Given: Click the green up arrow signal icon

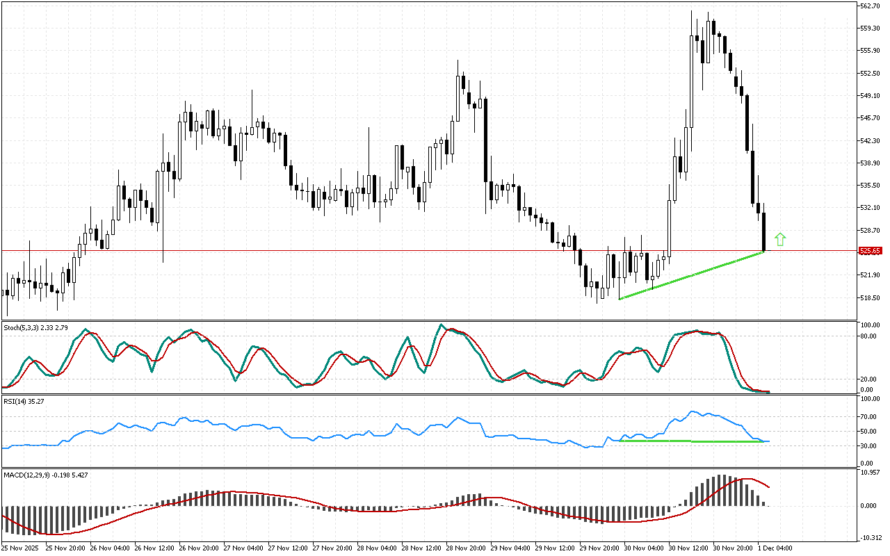Looking at the screenshot, I should (780, 240).
